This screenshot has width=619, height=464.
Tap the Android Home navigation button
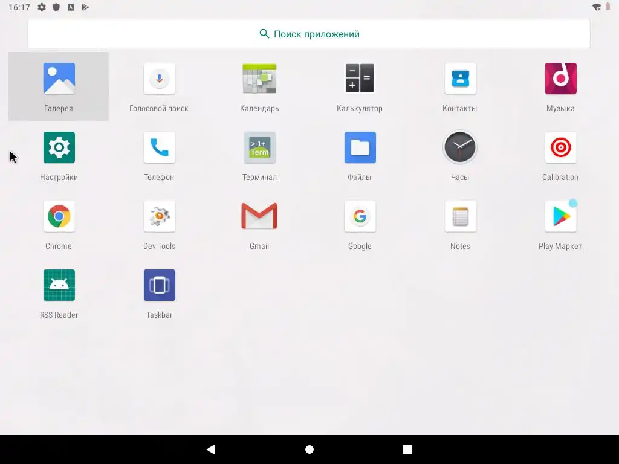309,449
